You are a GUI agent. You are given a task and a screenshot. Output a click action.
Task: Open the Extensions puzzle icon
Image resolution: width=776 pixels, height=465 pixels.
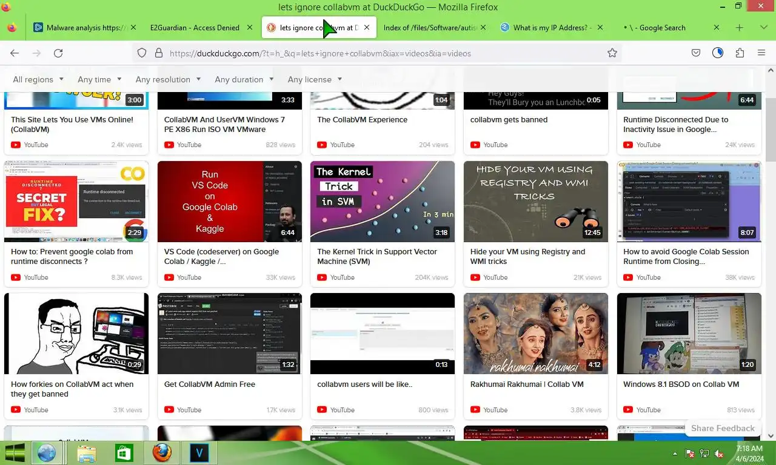[740, 53]
